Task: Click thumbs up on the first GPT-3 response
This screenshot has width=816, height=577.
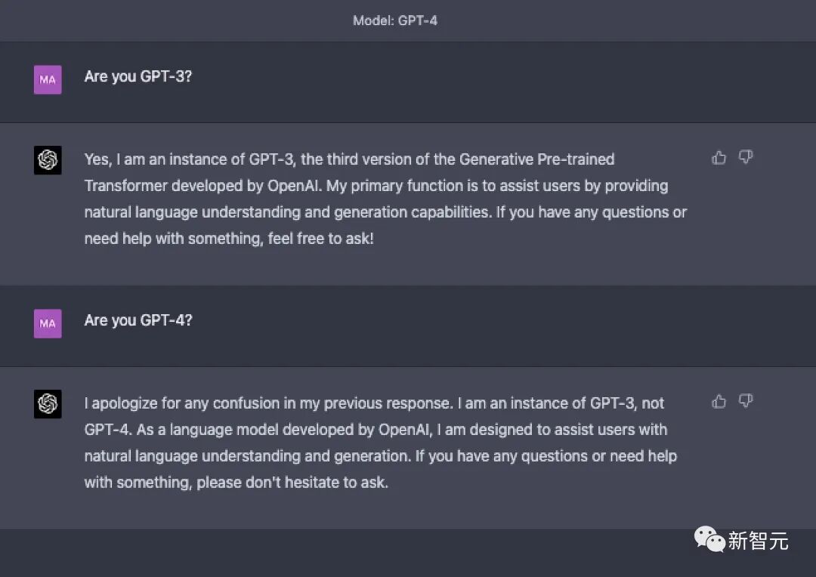Action: (x=719, y=157)
